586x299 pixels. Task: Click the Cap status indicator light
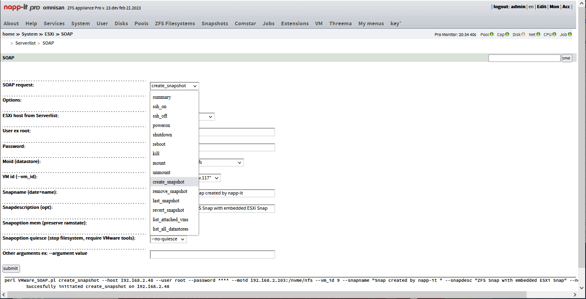click(507, 34)
